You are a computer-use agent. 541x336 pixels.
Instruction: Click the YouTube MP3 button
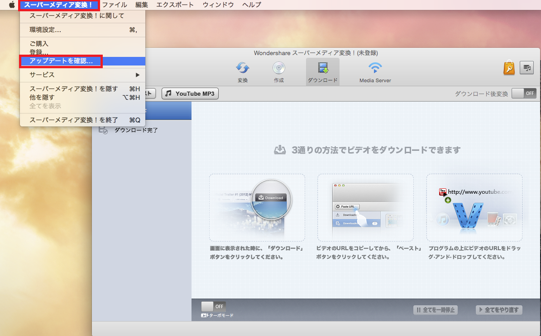[190, 93]
